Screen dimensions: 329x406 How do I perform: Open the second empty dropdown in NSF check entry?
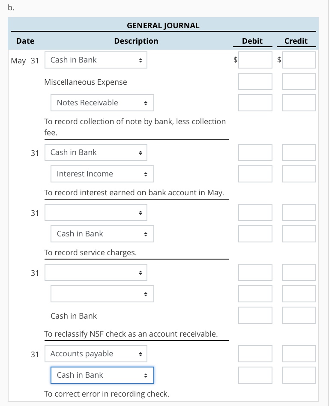tap(102, 294)
